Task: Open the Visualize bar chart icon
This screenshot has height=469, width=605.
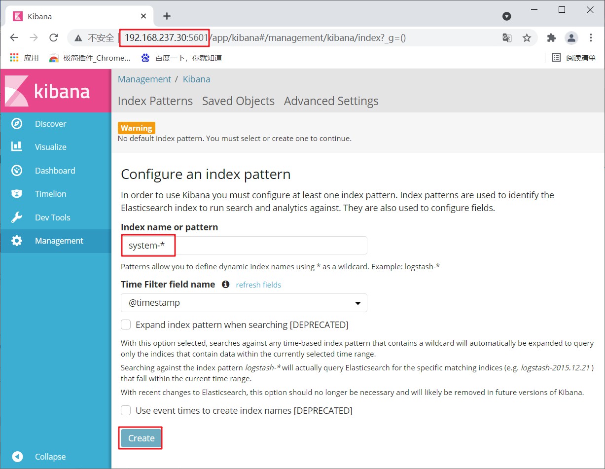Action: [x=17, y=146]
